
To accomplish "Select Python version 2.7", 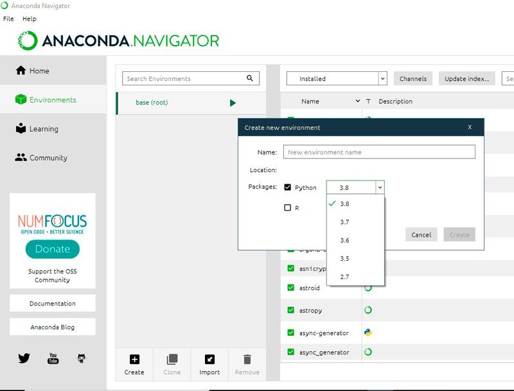I will [355, 277].
